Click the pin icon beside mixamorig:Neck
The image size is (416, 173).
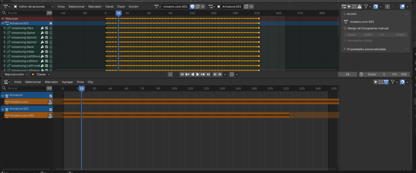9,47
